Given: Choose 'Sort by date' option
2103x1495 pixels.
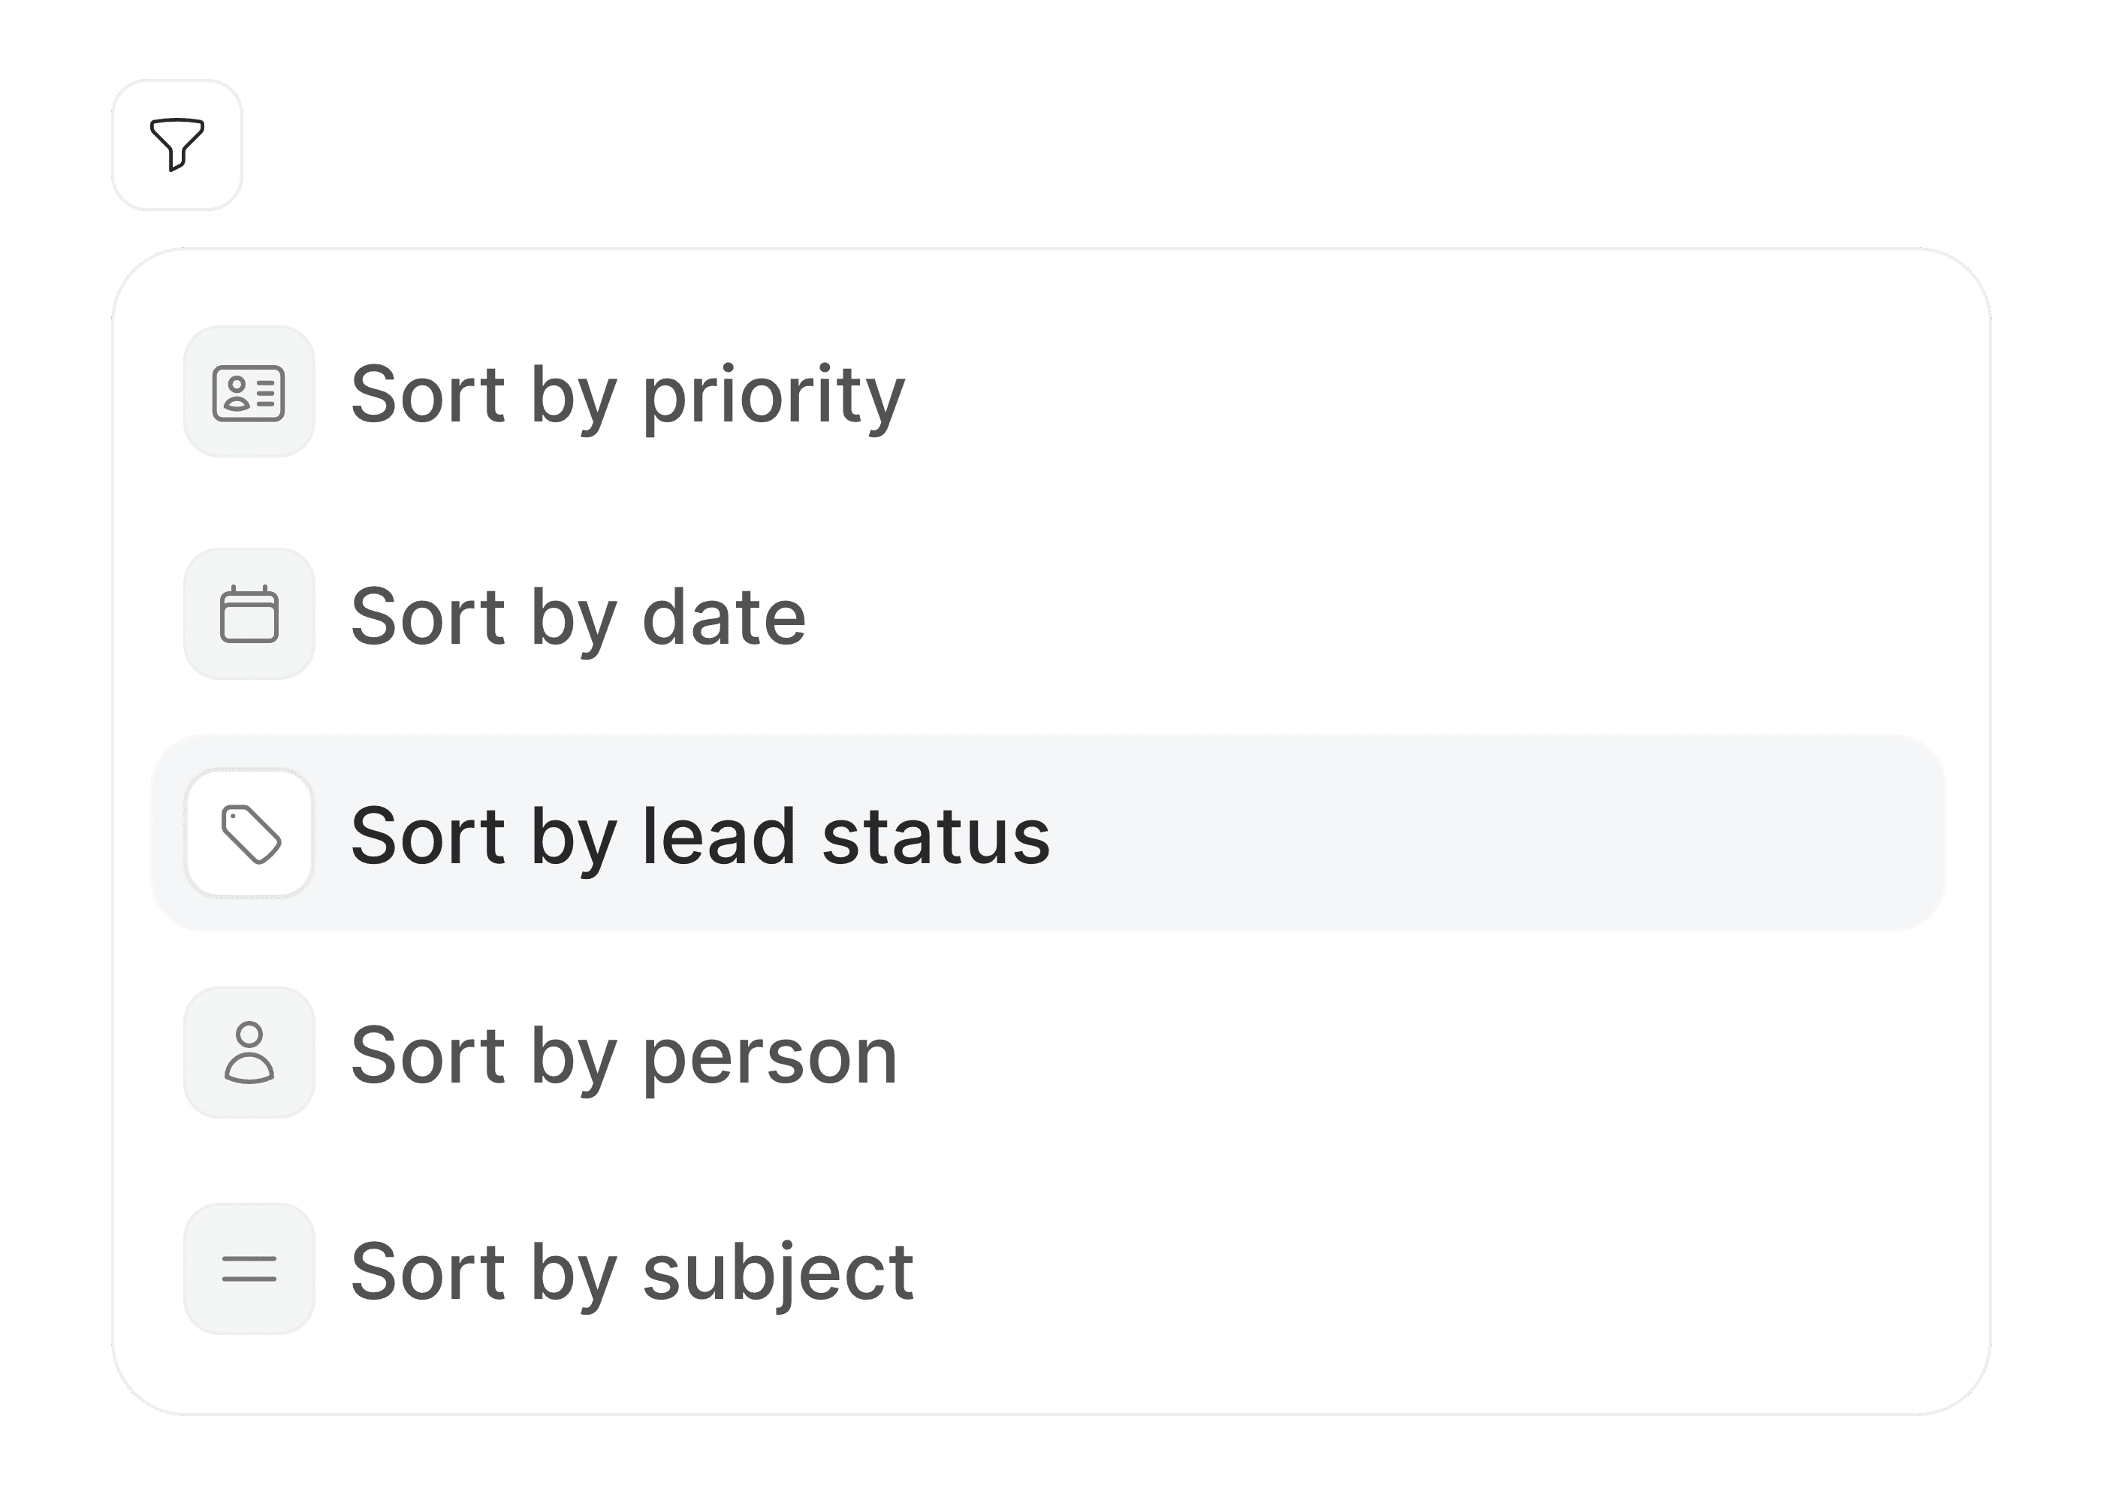Looking at the screenshot, I should [579, 618].
